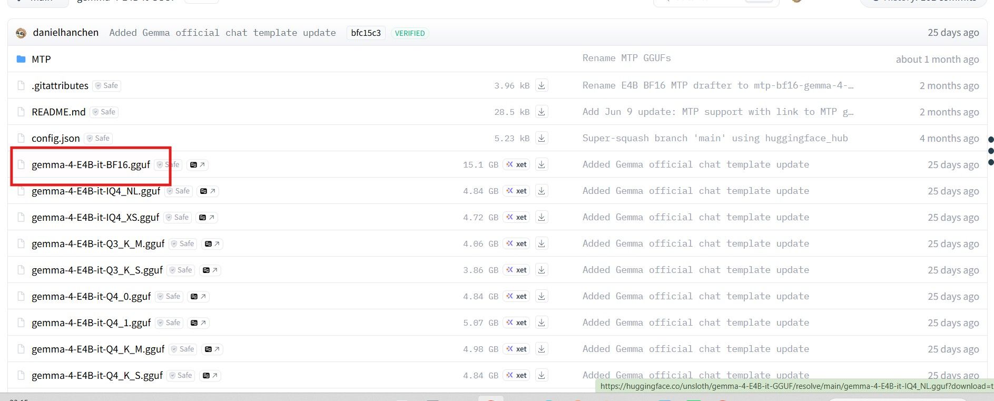Viewport: 994px width, 401px height.
Task: Open the gemma-4-E4B-it-Q4_K_M.gguf file name
Action: [98, 349]
